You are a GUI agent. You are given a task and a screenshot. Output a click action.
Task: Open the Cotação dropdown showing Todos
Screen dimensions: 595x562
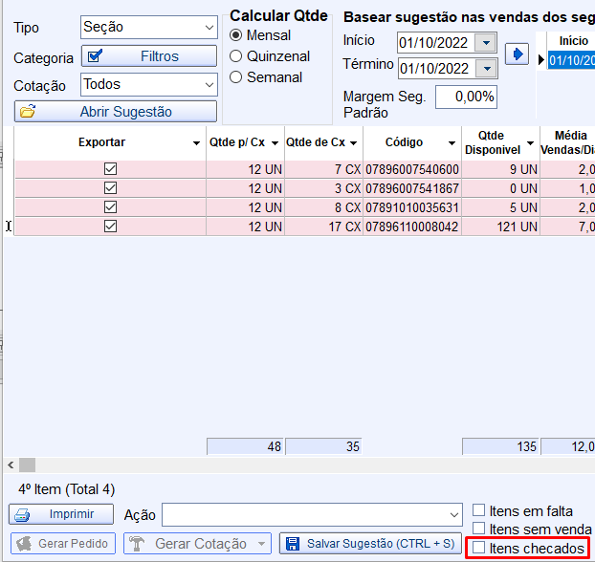click(x=209, y=85)
